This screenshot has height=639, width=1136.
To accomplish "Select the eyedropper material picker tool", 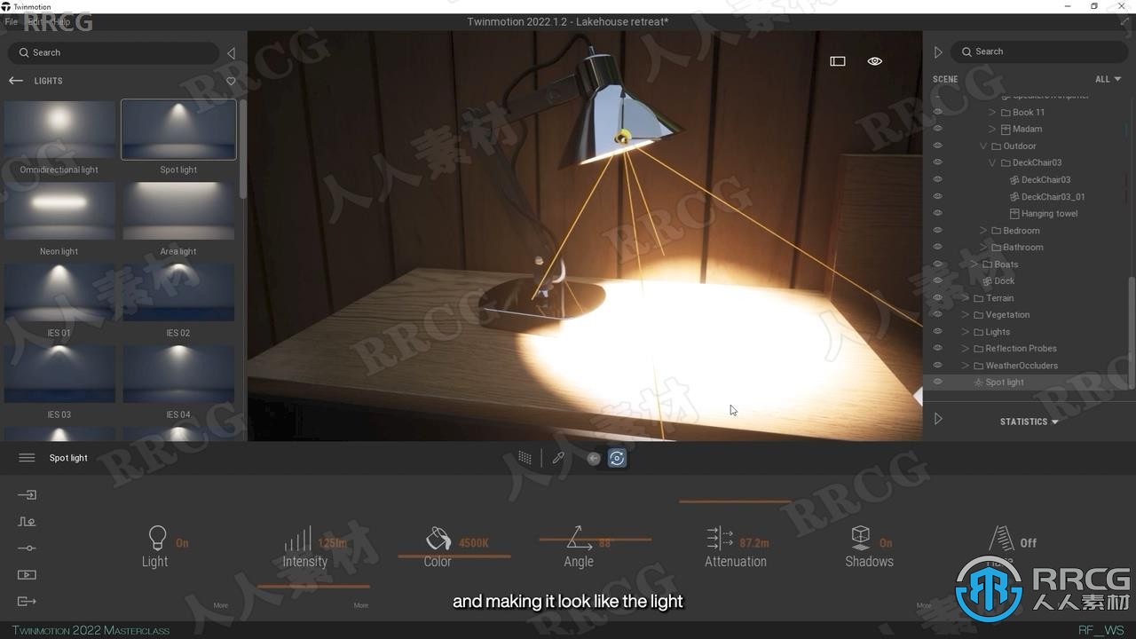I will tap(558, 458).
